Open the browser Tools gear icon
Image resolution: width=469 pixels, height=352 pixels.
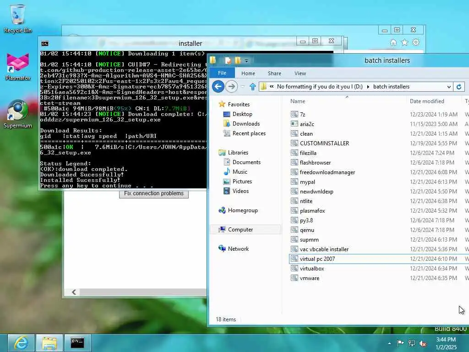(416, 43)
